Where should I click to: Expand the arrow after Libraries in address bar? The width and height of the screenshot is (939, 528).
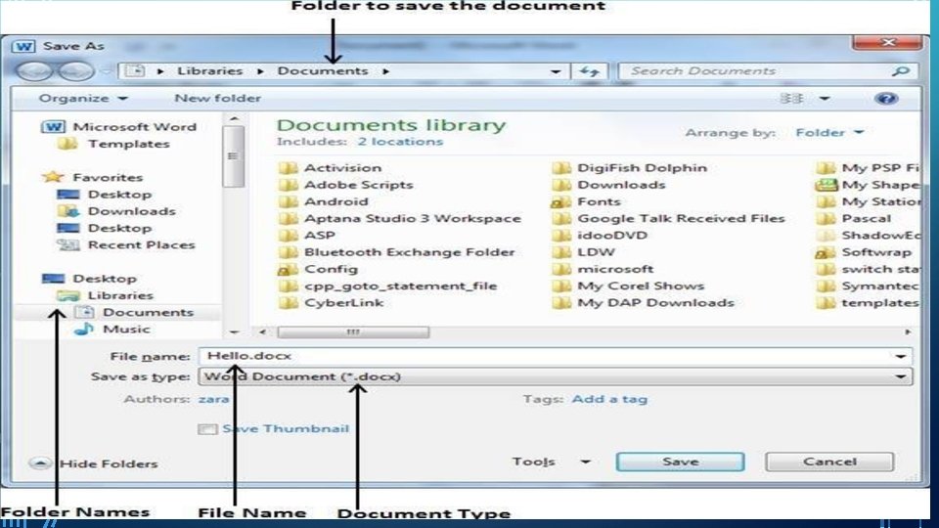coord(260,71)
